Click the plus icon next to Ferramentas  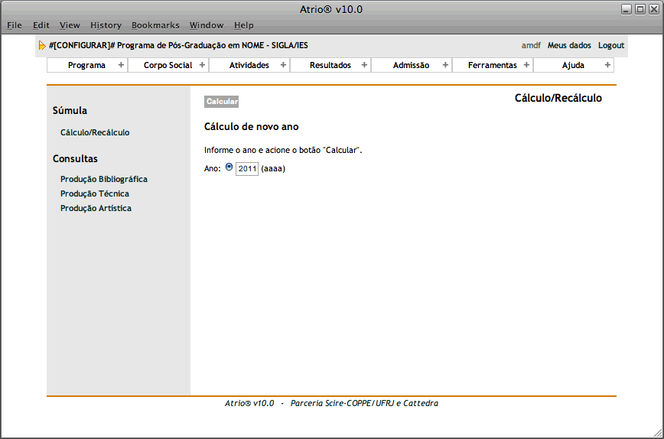coord(526,65)
